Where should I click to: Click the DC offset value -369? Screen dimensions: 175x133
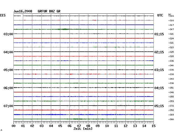(171, 115)
